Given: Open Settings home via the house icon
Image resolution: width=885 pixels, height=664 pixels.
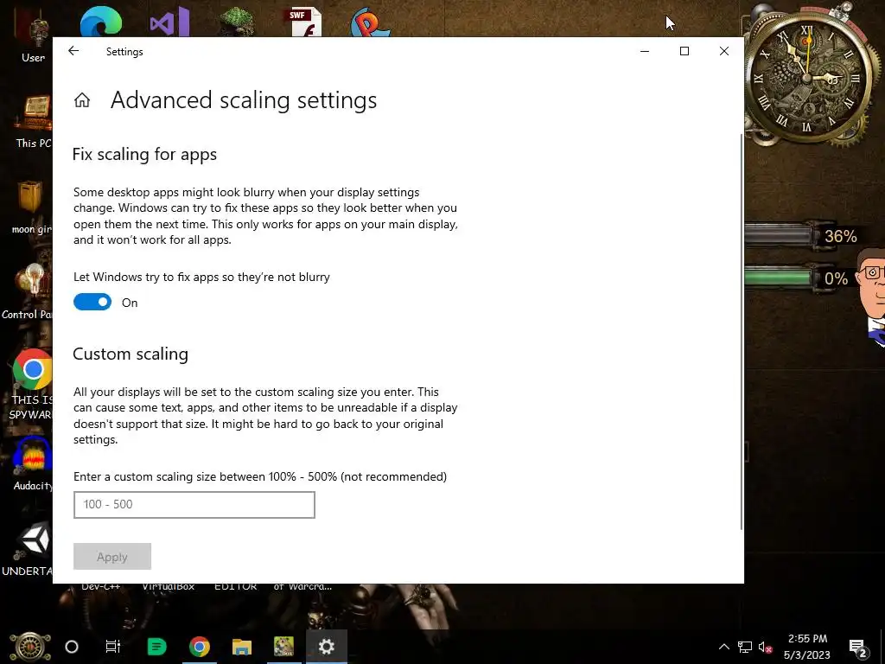Looking at the screenshot, I should click(82, 100).
